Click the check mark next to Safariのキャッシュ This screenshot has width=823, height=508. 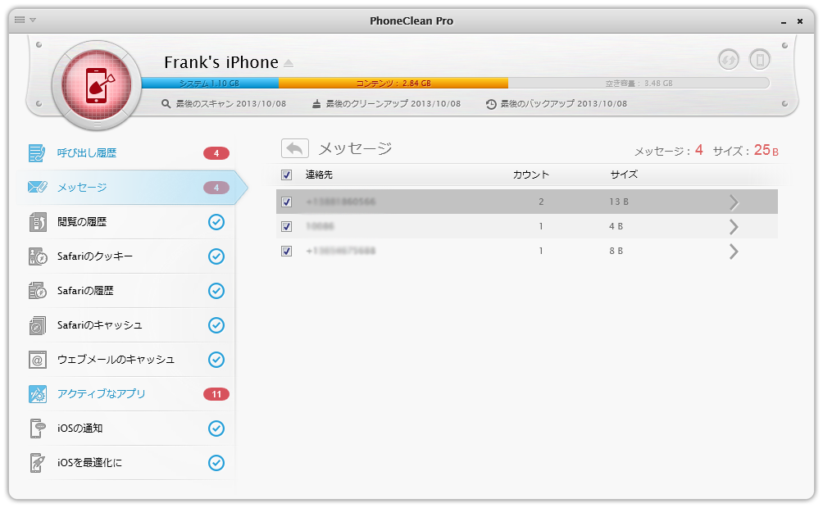[x=216, y=325]
